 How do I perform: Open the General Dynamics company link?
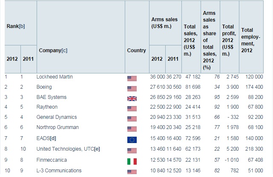58,117
